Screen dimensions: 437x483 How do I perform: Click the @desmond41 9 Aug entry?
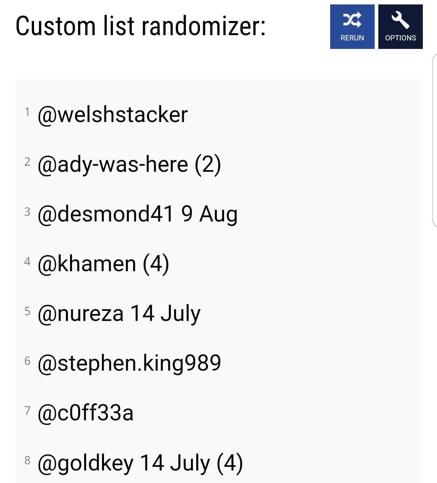(138, 214)
